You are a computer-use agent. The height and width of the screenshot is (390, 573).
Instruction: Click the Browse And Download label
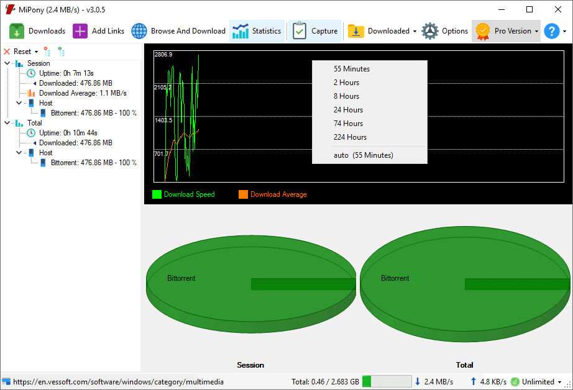click(x=188, y=31)
